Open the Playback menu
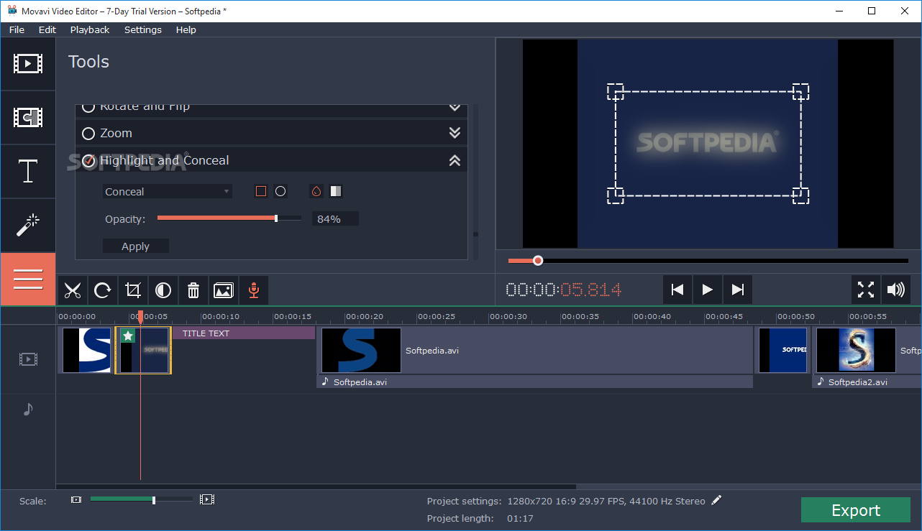Viewport: 922px width, 531px height. [x=90, y=29]
